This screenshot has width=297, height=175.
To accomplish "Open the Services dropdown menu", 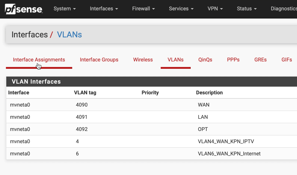I will [181, 9].
